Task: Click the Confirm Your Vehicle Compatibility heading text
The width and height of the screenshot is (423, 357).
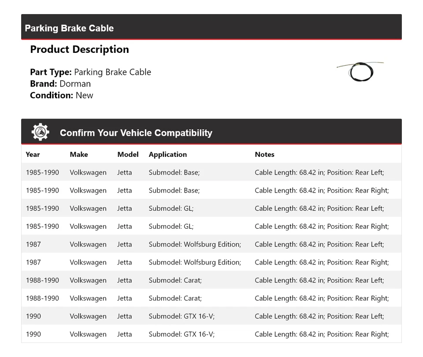Action: 136,133
